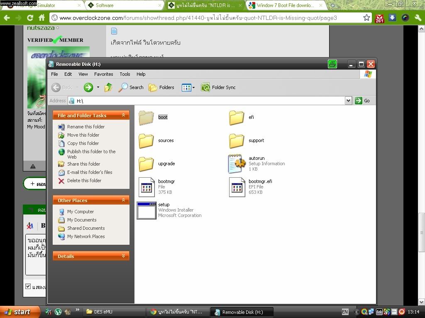Open the Views dropdown button

188,87
